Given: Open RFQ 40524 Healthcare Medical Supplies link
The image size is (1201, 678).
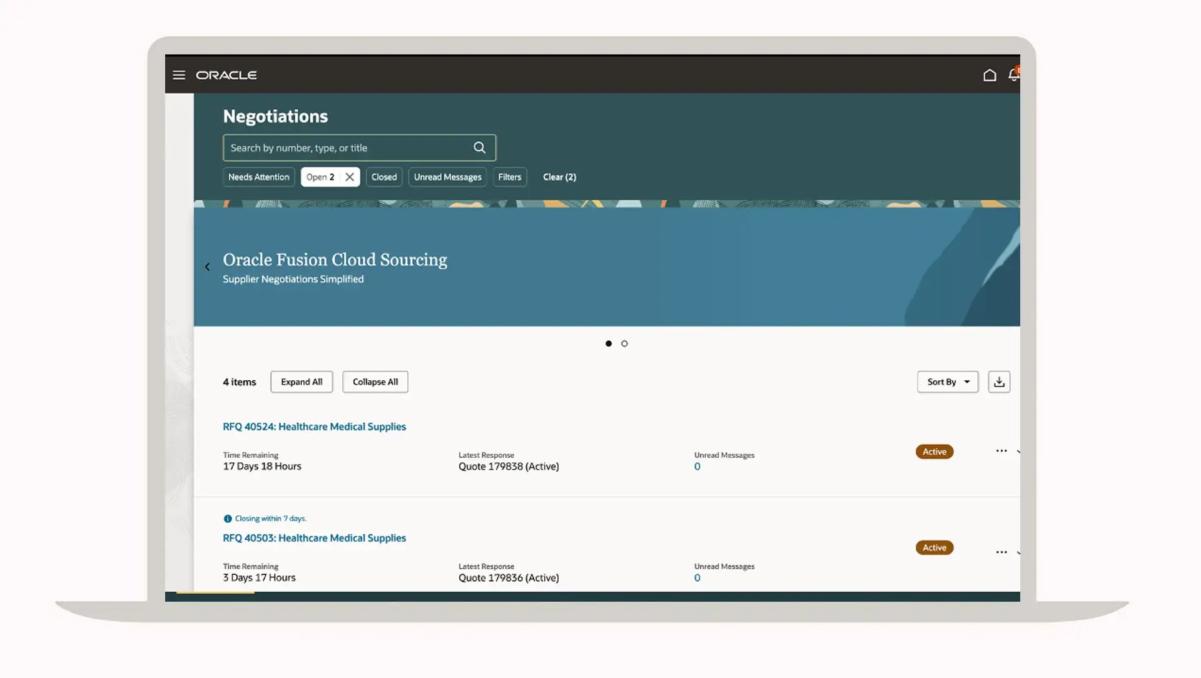Looking at the screenshot, I should 314,427.
